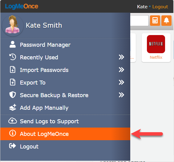Expand the Recently Used chevron arrows
The image size is (174, 162).
(x=121, y=57)
